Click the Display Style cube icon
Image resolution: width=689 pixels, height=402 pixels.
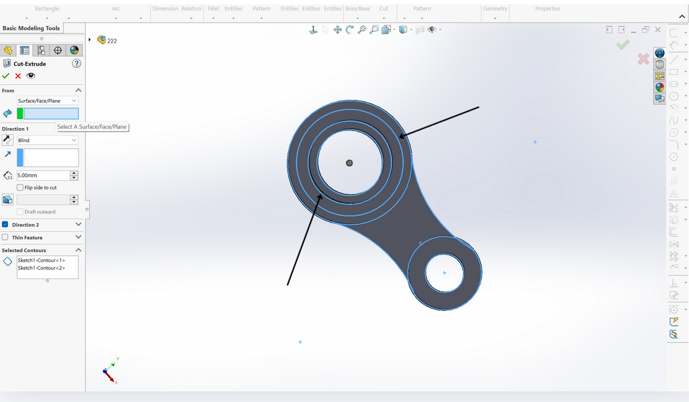click(x=403, y=30)
